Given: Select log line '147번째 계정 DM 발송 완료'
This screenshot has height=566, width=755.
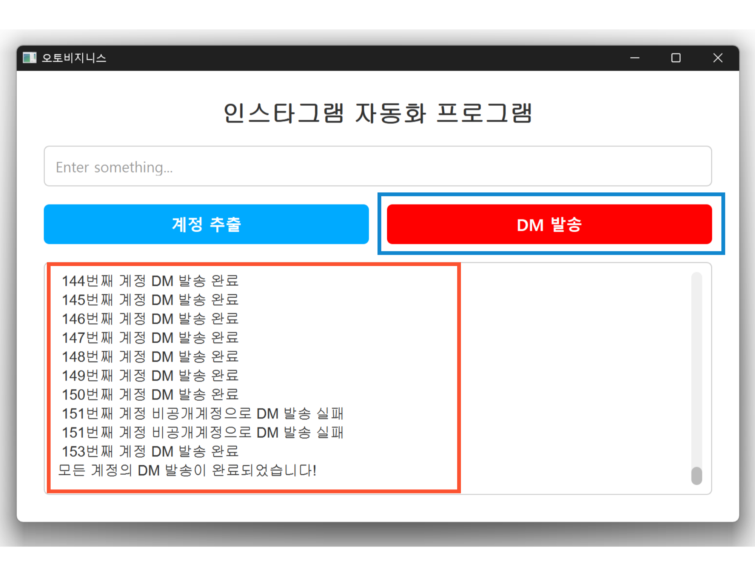Looking at the screenshot, I should 150,338.
